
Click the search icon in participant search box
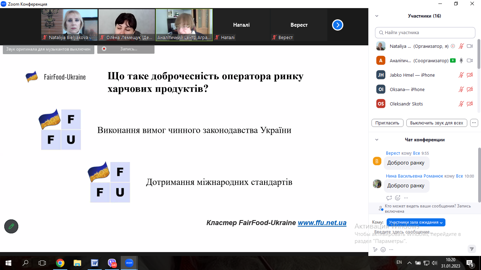click(x=381, y=32)
